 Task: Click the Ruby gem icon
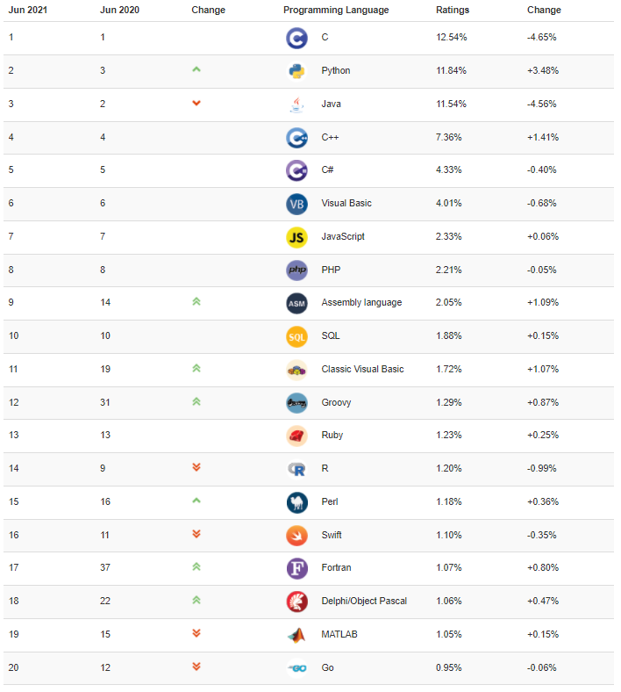(x=296, y=436)
